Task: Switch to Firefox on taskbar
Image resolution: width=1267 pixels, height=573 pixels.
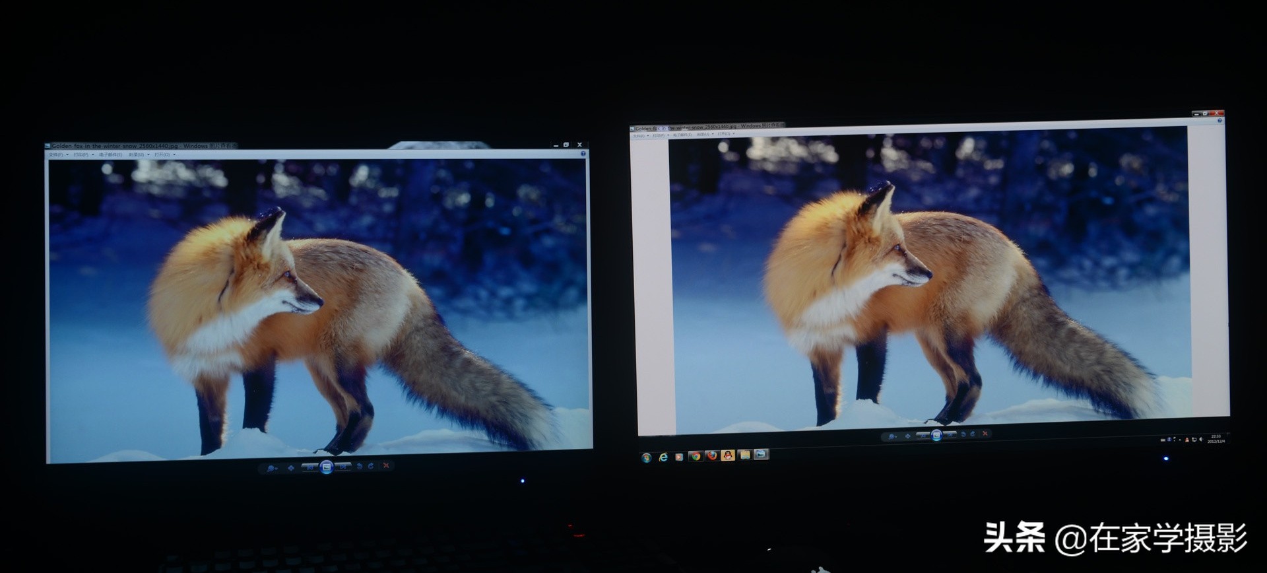Action: (x=711, y=455)
